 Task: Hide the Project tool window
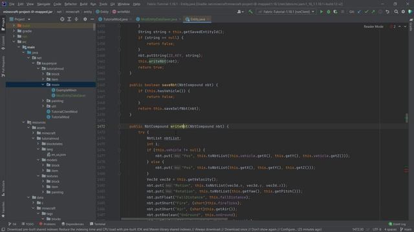92,19
